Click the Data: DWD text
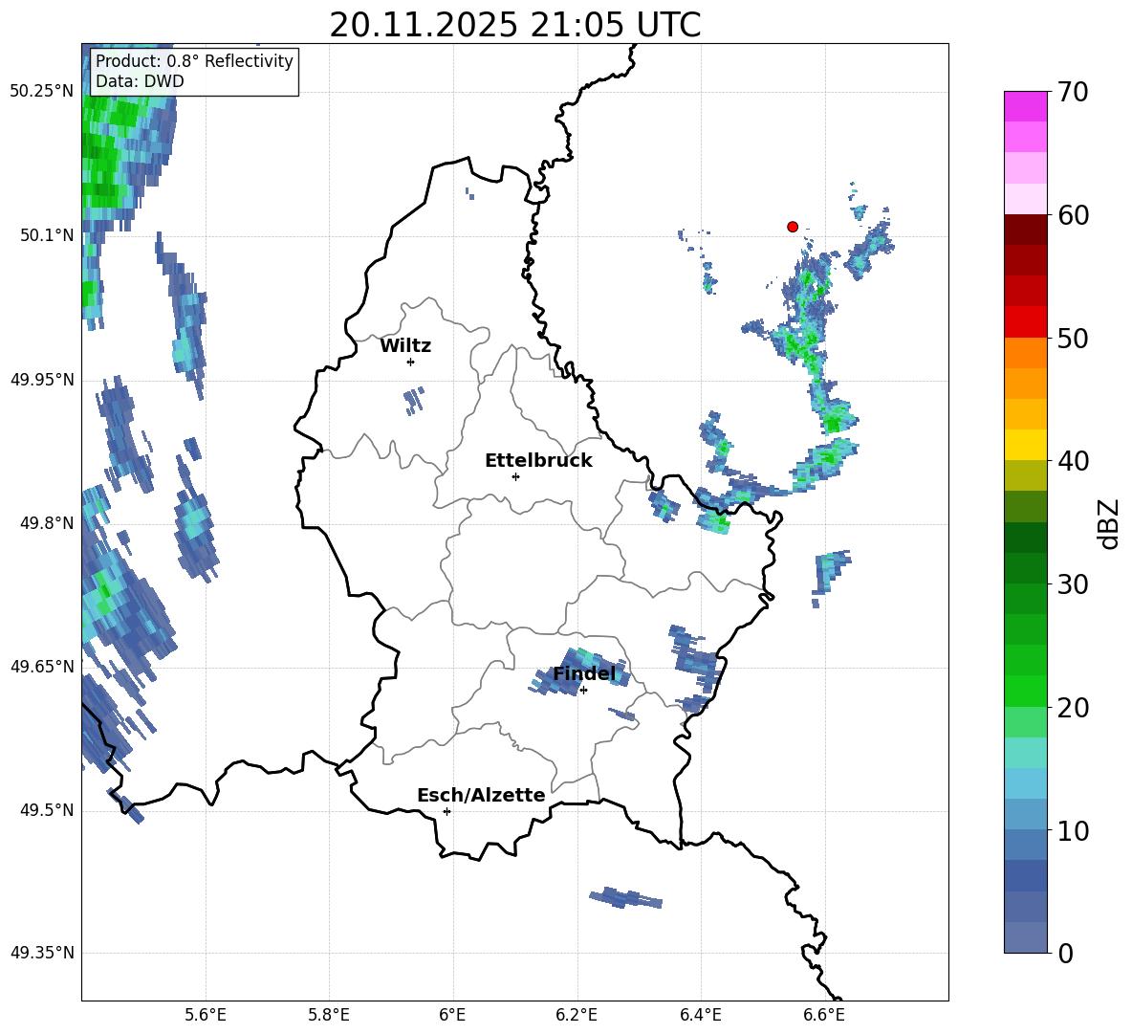 pos(140,81)
